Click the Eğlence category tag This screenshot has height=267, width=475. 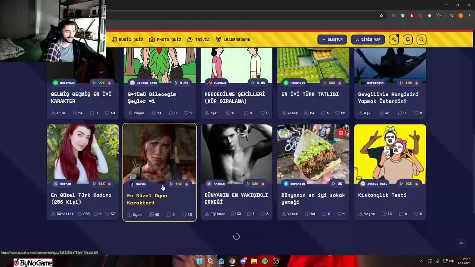pos(215,214)
